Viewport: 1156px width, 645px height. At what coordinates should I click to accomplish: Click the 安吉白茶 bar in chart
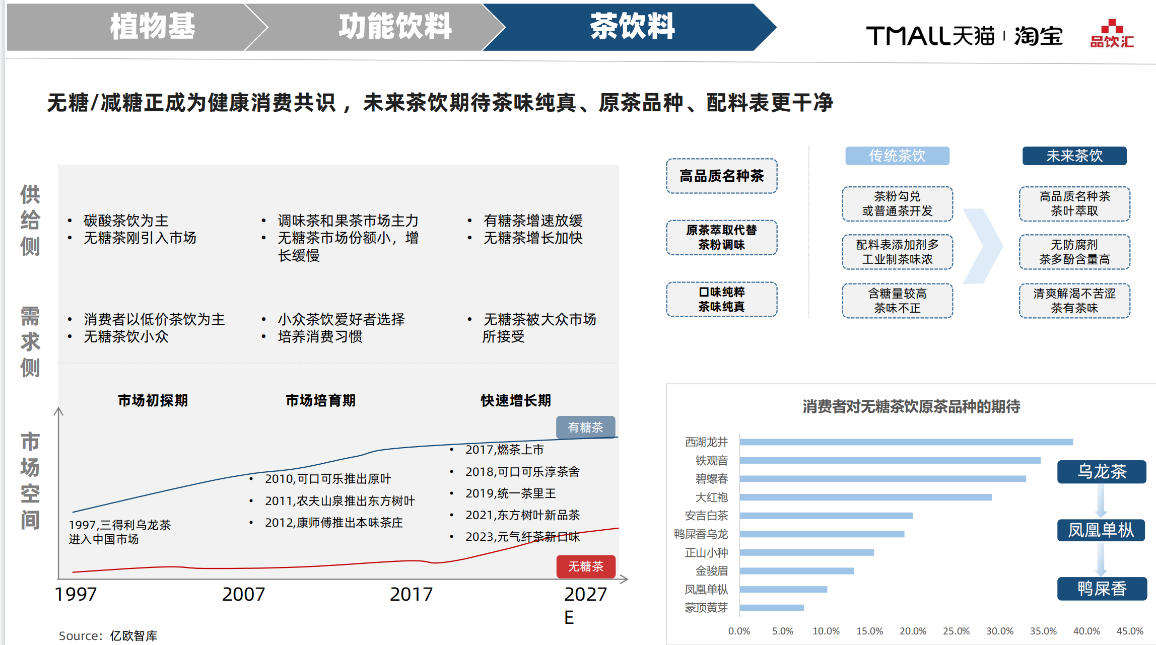pyautogui.click(x=827, y=516)
